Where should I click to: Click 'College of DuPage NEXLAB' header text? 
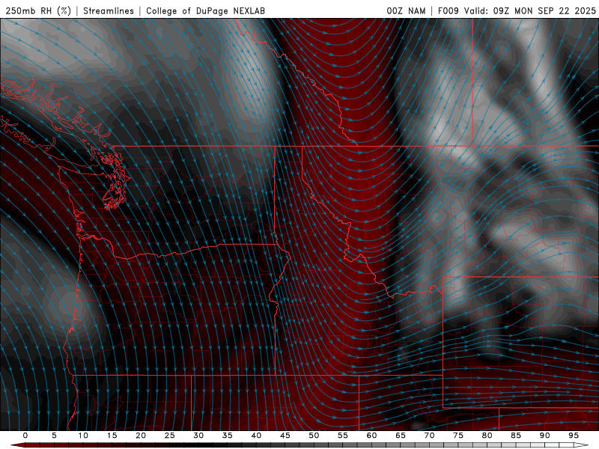tap(205, 10)
